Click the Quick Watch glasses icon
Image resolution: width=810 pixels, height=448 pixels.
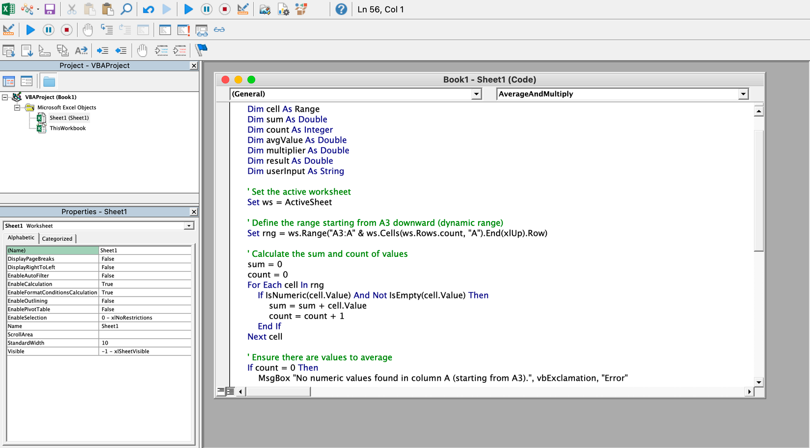coord(219,30)
